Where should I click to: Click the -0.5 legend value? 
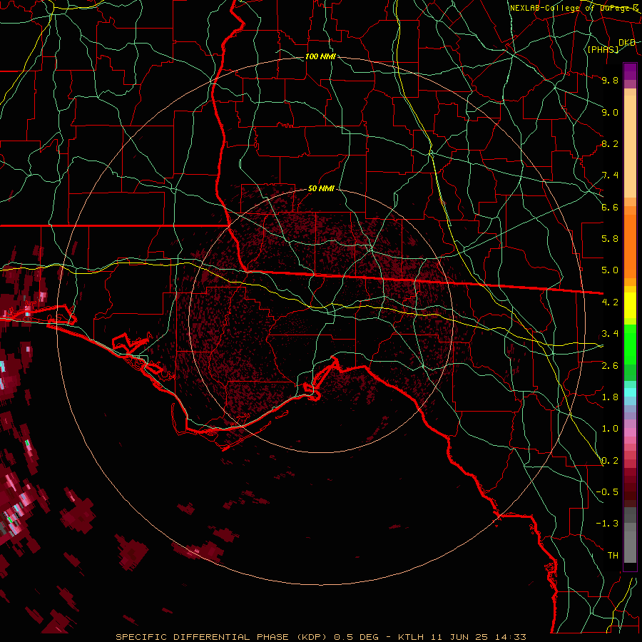pos(607,492)
